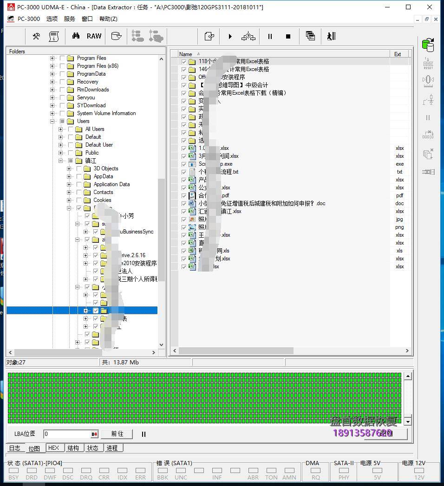
Task: Open the PC-3000 menu
Action: [x=28, y=19]
